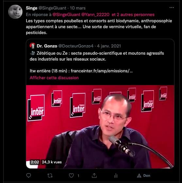Open the three-dot more options menu
Viewport: 182px width, 183px height.
(x=172, y=8)
